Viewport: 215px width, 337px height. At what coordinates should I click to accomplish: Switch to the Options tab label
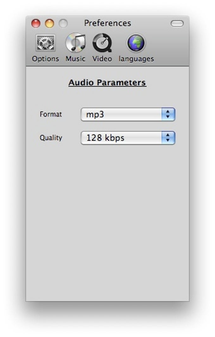(46, 59)
